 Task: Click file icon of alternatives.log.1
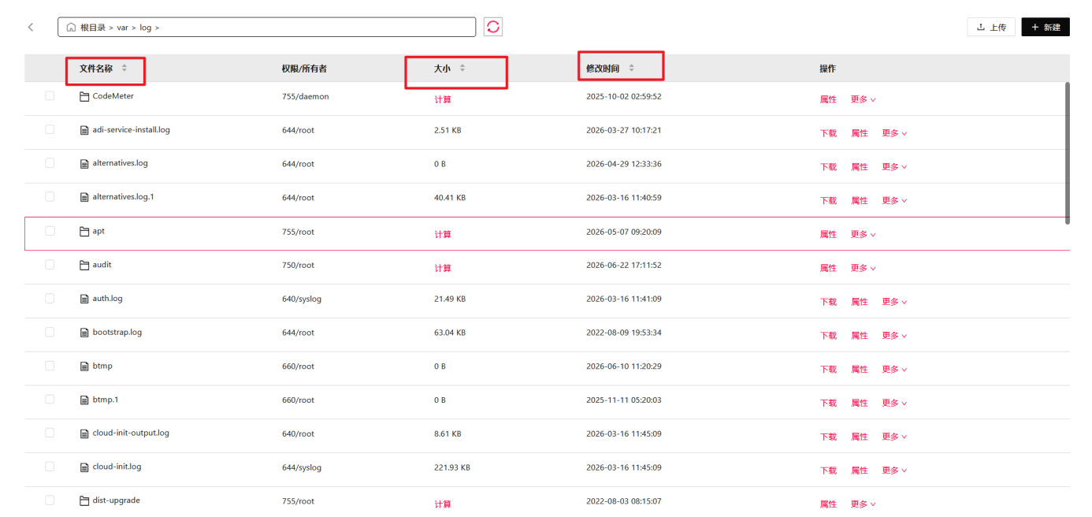(x=84, y=197)
